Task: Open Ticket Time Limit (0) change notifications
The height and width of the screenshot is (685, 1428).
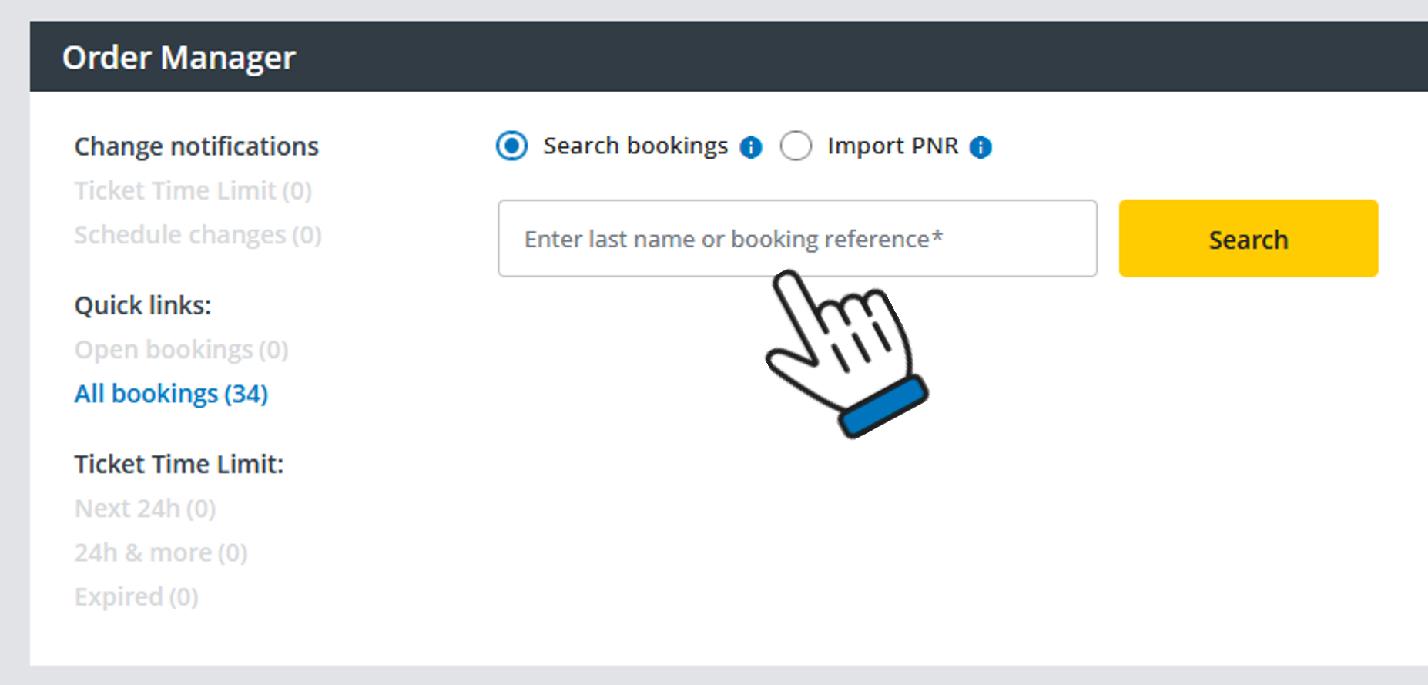Action: tap(193, 190)
